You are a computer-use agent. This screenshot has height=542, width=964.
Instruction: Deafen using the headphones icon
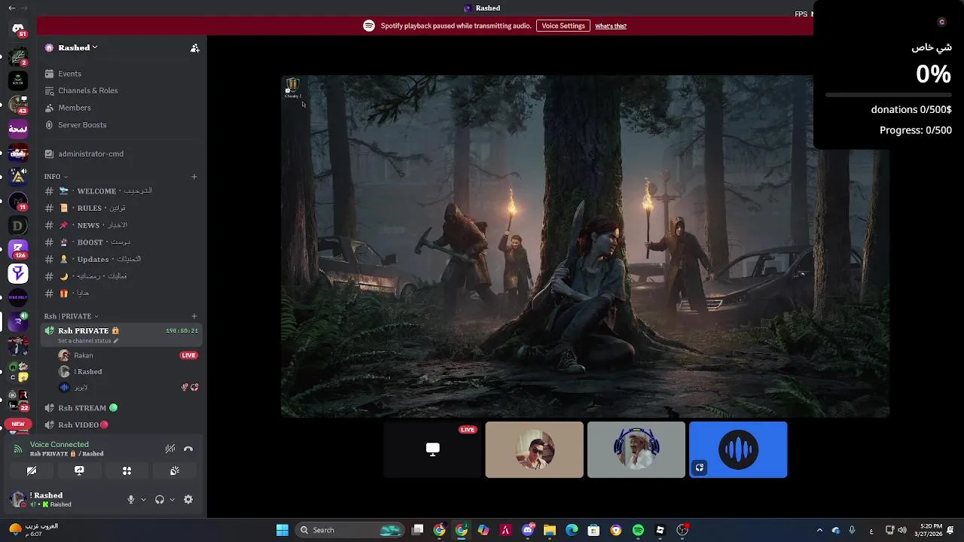point(160,499)
